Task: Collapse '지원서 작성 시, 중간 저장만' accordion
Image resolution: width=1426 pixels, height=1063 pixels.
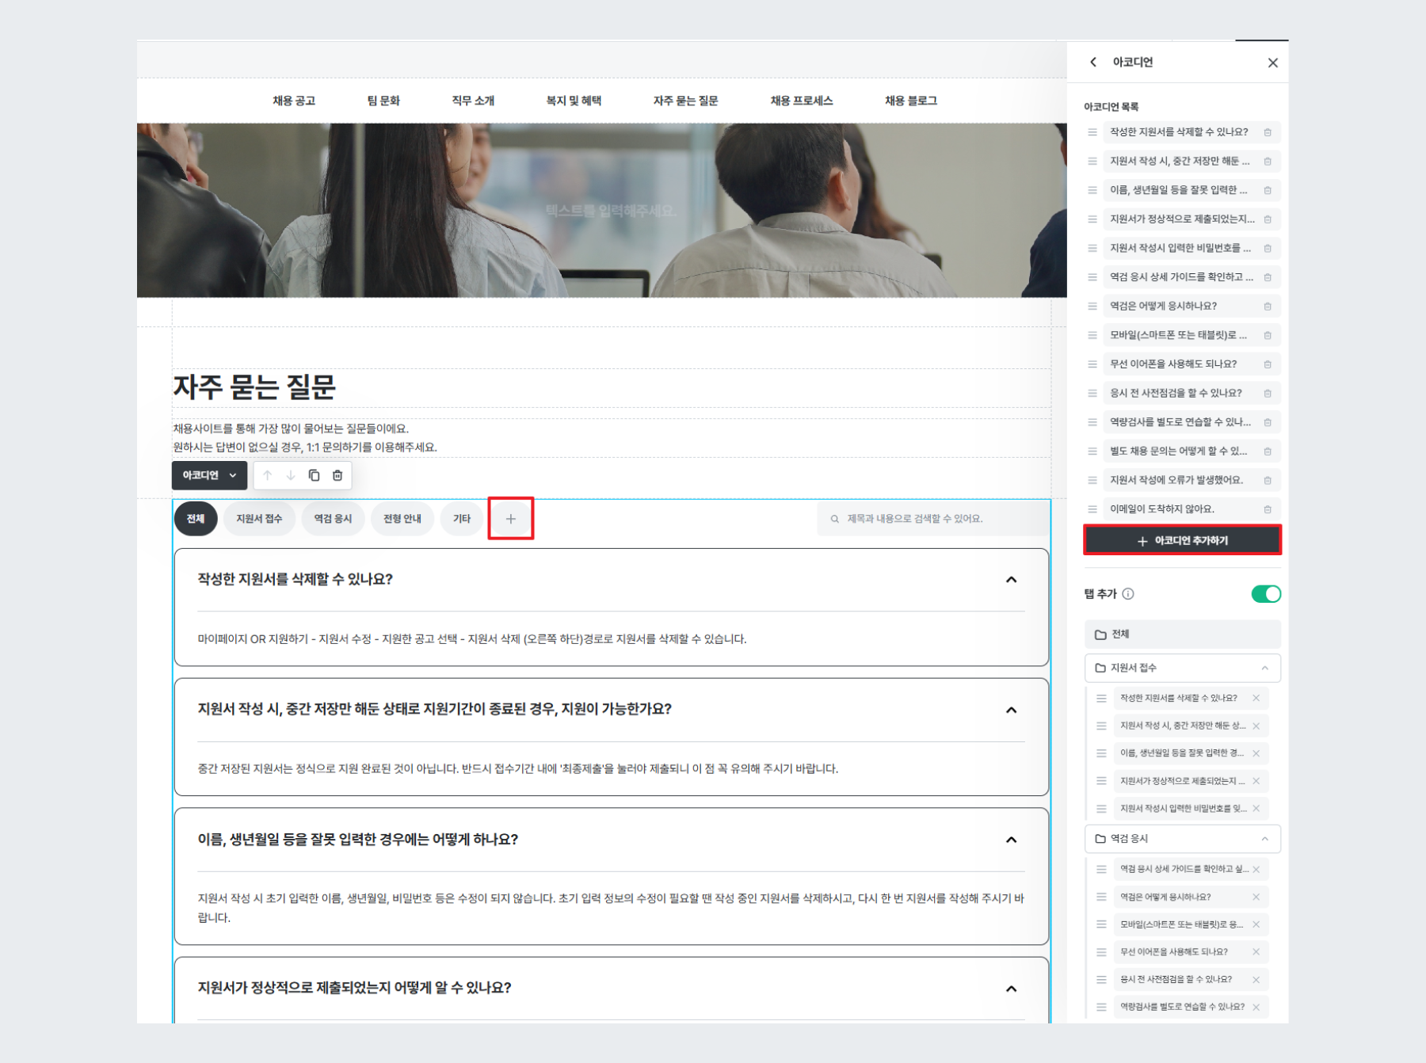Action: (1011, 710)
